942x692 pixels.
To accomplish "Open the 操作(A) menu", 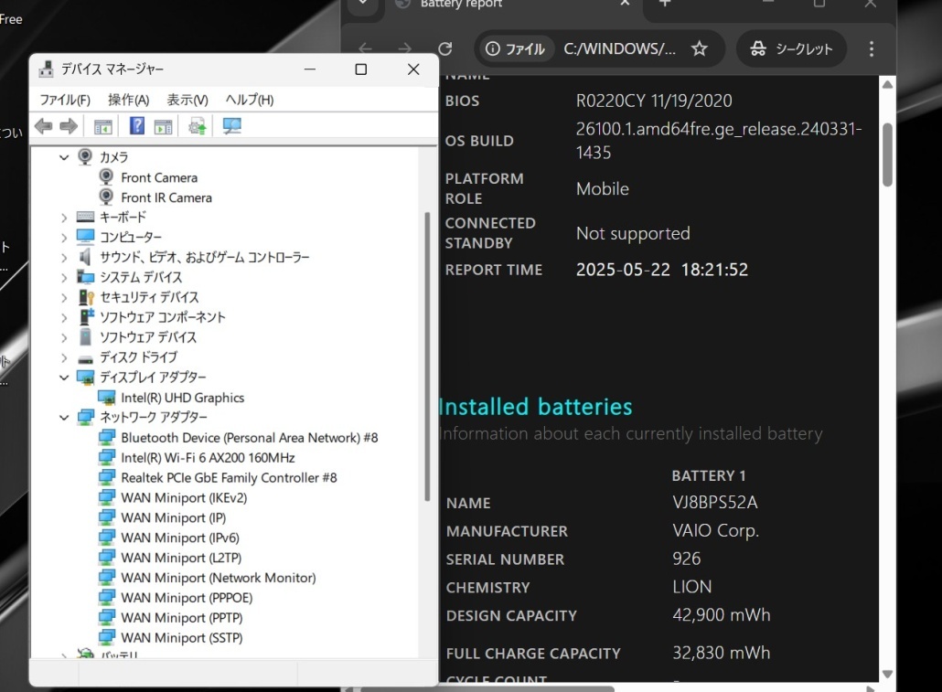I will click(x=129, y=100).
